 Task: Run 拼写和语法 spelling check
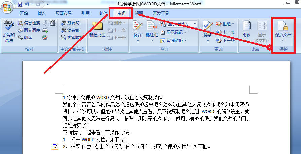coord(9,31)
